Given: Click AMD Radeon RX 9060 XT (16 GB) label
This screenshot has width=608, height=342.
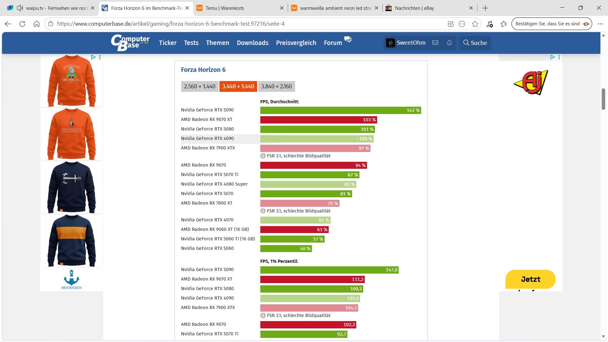Looking at the screenshot, I should coord(215,229).
